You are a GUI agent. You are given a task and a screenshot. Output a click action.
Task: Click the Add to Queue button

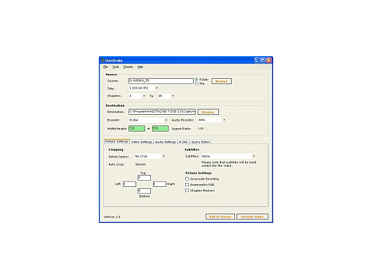tap(220, 217)
